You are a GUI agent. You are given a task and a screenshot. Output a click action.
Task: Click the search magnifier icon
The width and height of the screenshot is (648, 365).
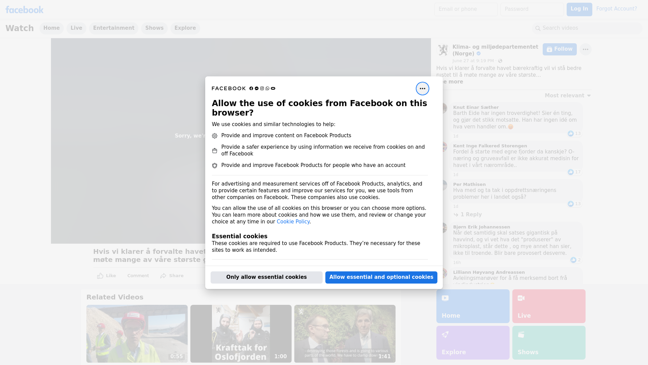(x=538, y=28)
